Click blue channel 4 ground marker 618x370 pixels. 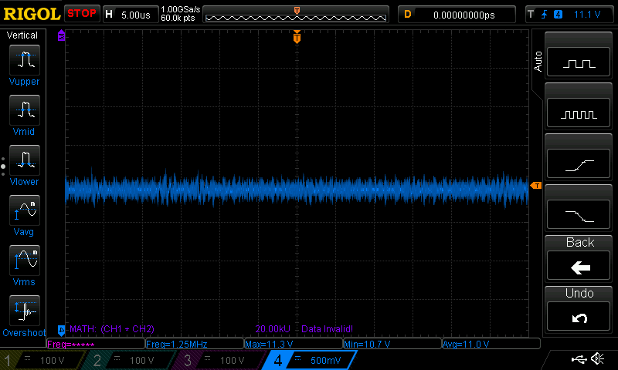(x=61, y=330)
